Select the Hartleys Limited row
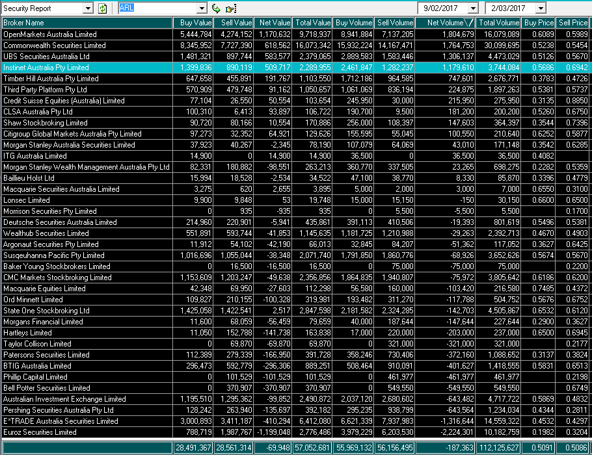592x455 pixels. click(295, 333)
